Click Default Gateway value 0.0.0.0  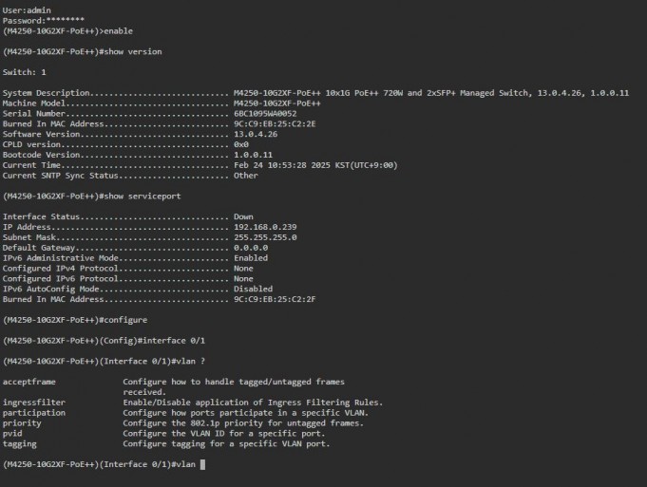[x=251, y=248]
